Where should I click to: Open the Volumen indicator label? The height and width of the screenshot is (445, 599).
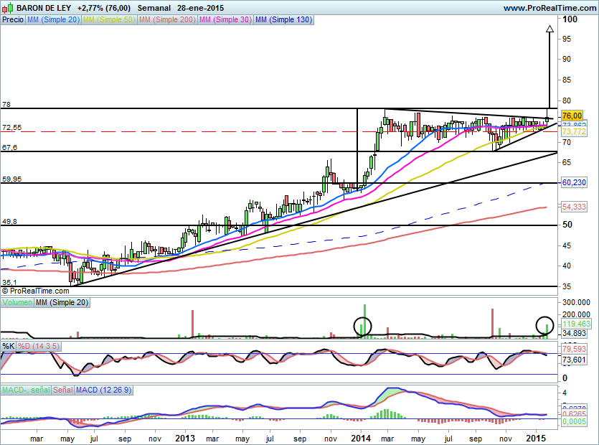pyautogui.click(x=16, y=304)
